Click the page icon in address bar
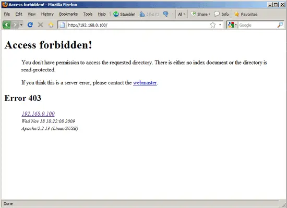The image size is (287, 208). 62,25
